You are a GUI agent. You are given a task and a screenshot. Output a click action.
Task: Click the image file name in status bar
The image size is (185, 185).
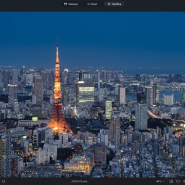(79, 181)
